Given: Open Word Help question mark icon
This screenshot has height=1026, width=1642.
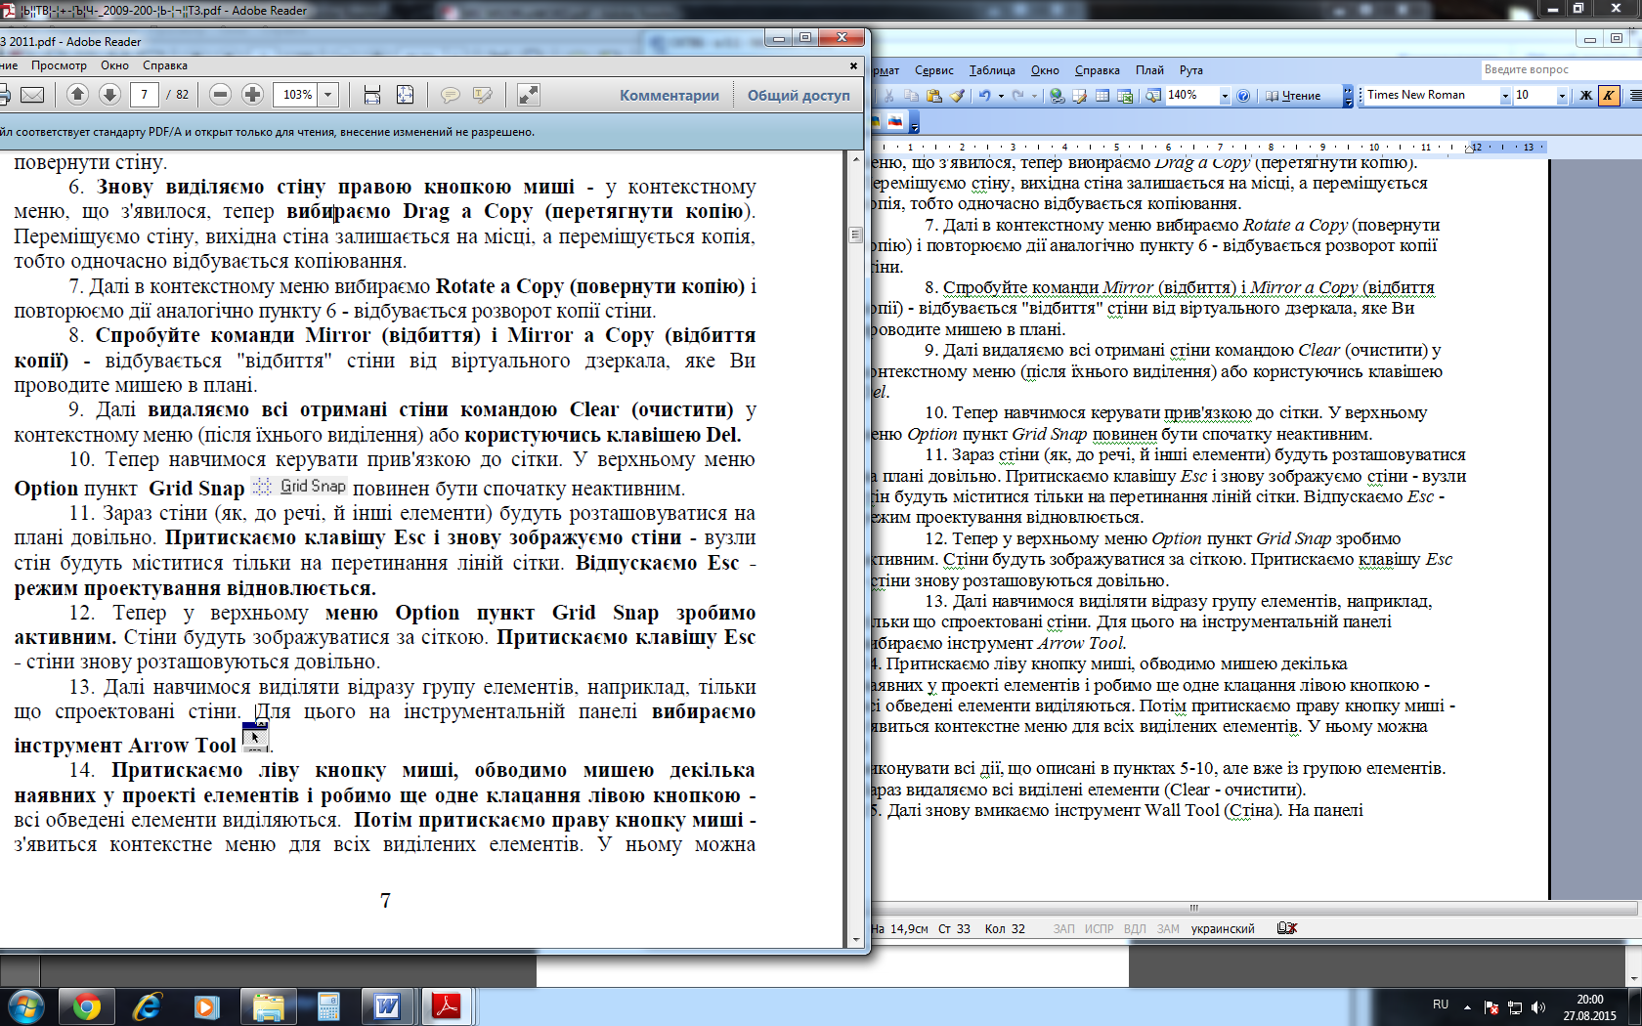Looking at the screenshot, I should pos(1243,96).
